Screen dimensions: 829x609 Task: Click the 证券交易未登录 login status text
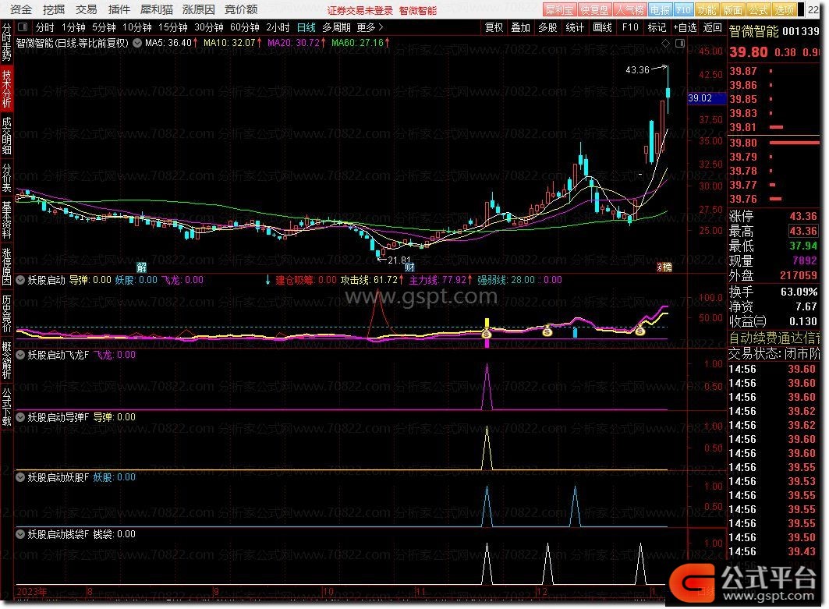pyautogui.click(x=360, y=10)
